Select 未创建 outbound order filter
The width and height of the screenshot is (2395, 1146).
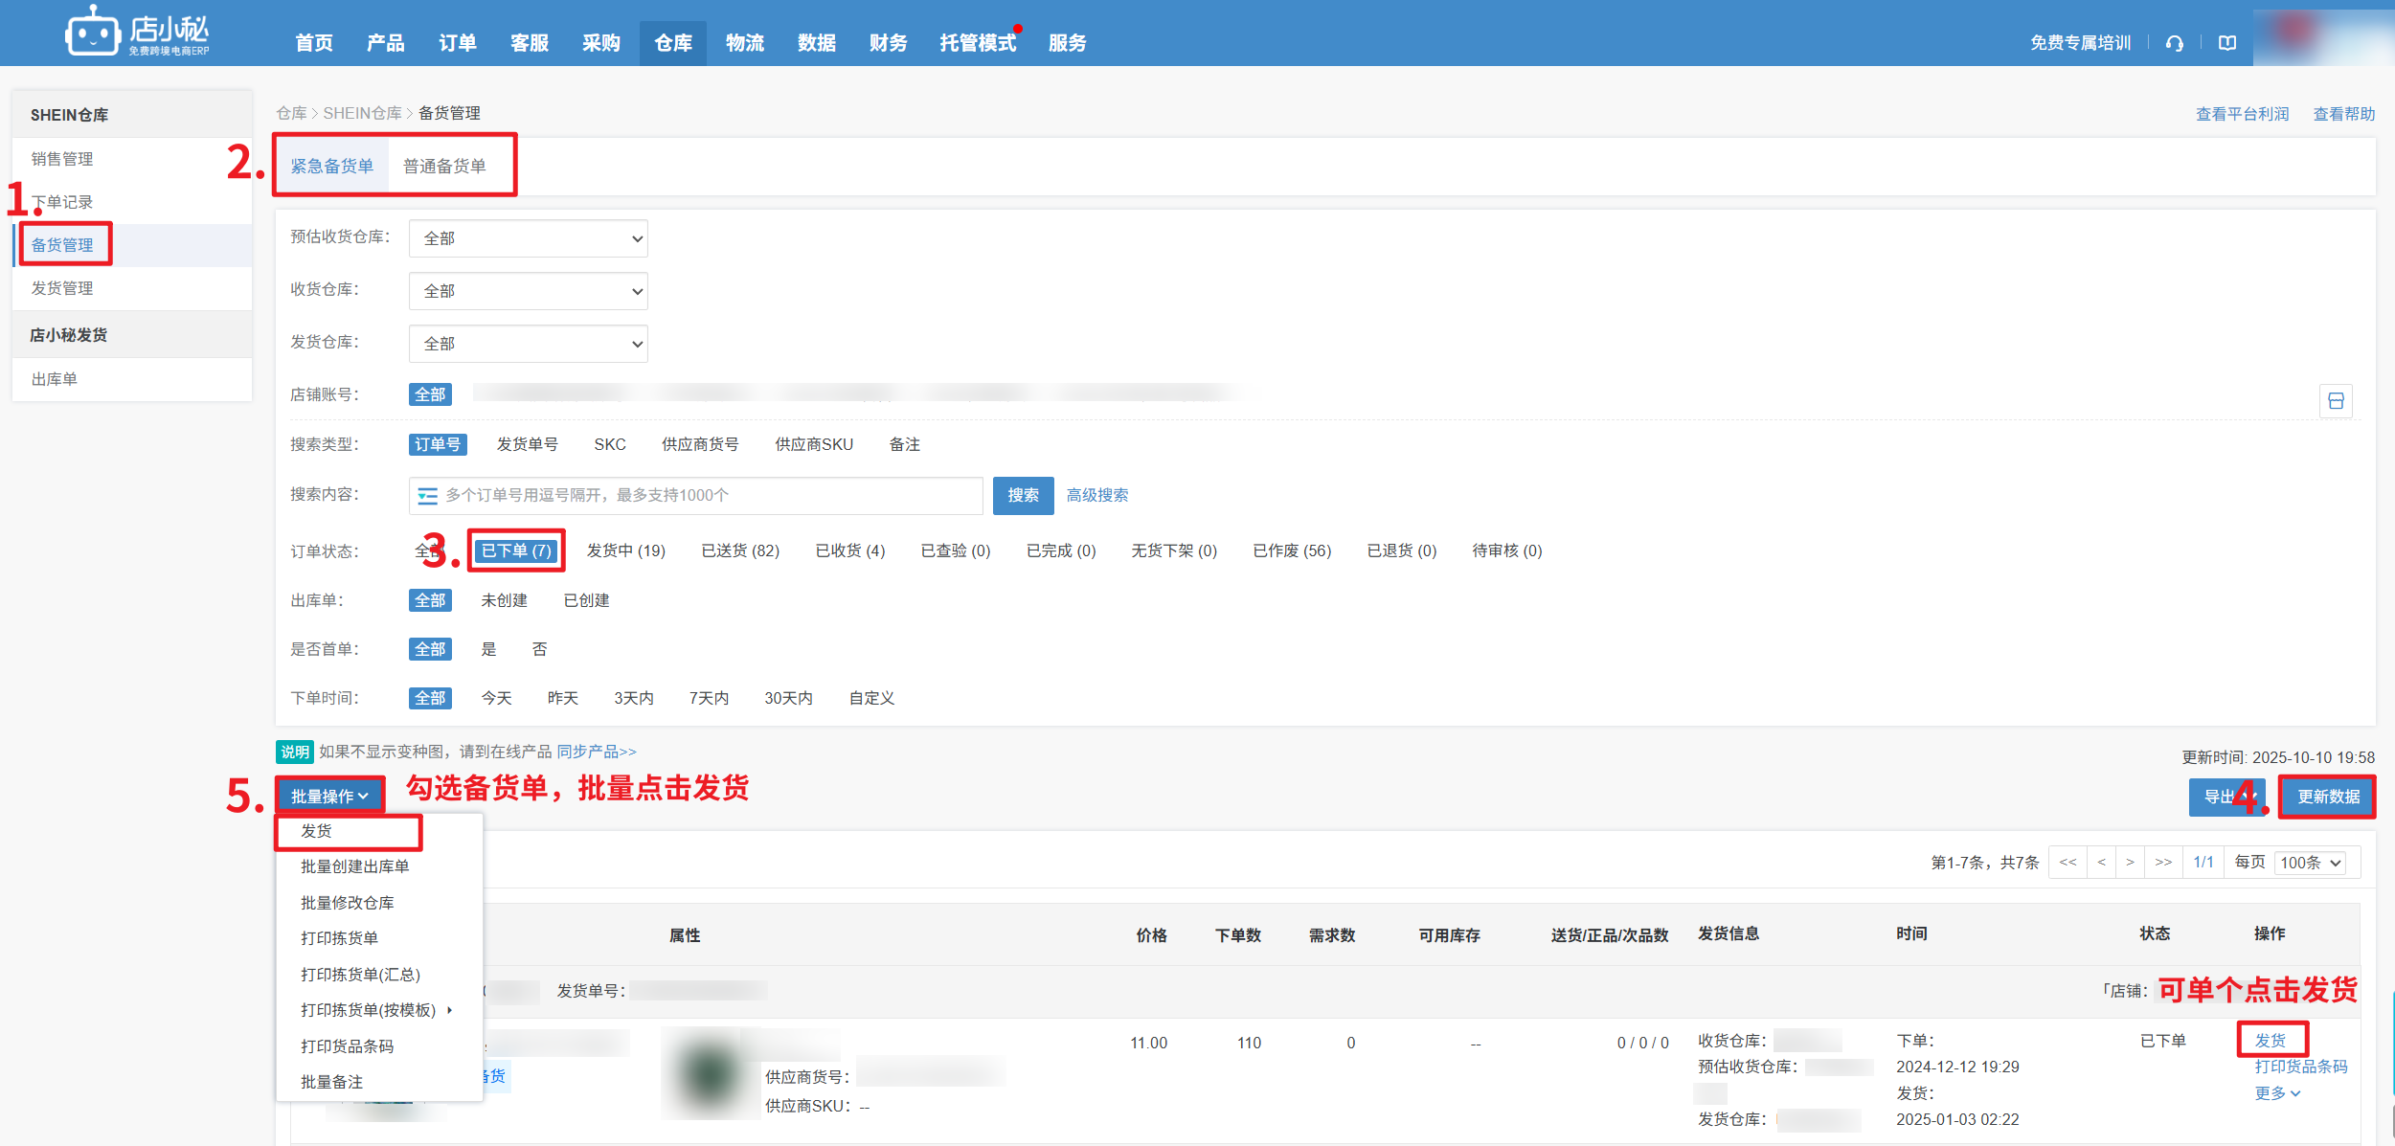point(504,600)
